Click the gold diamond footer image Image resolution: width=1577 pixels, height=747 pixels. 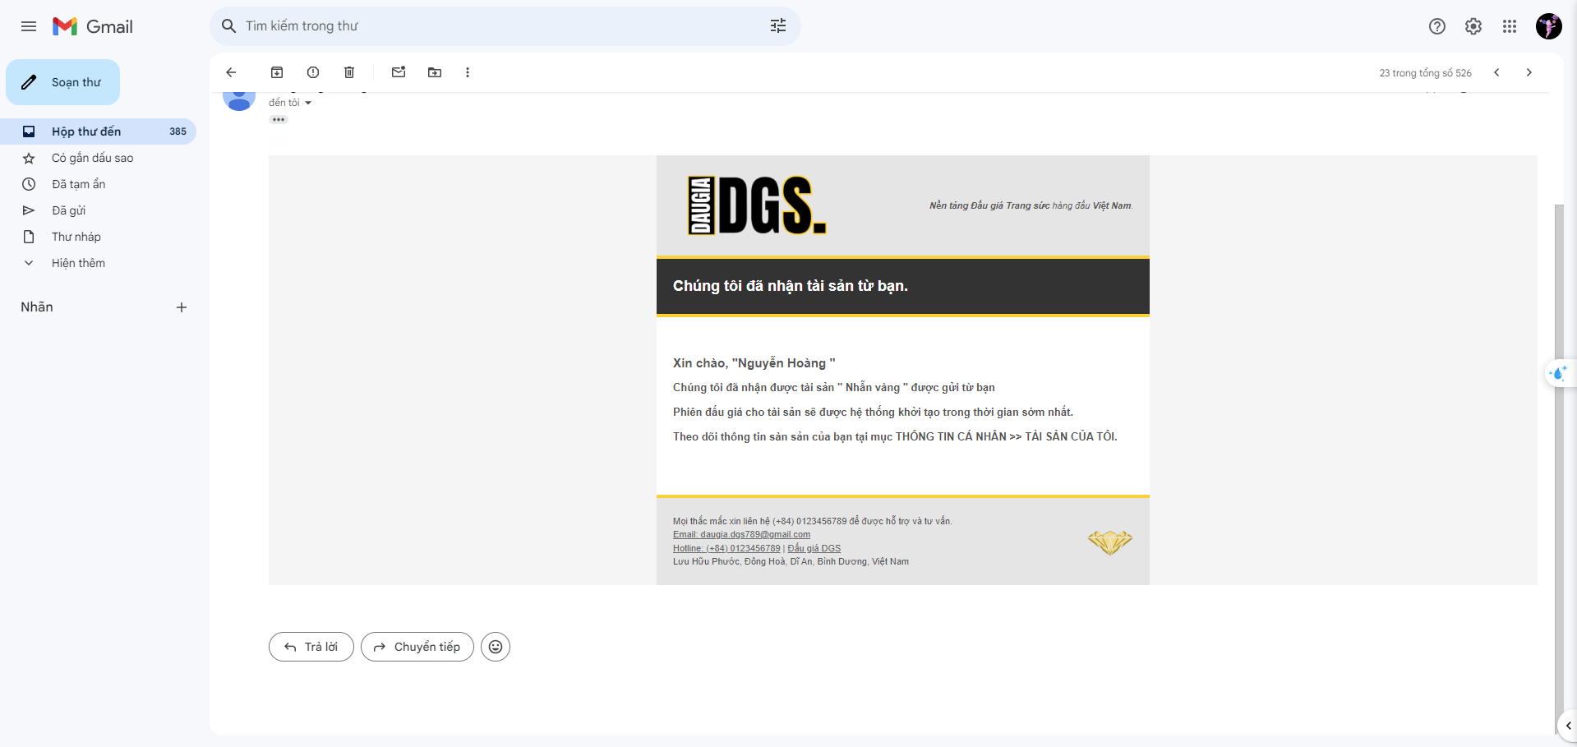pos(1110,542)
